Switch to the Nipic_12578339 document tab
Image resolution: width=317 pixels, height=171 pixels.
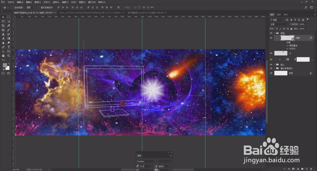90,13
